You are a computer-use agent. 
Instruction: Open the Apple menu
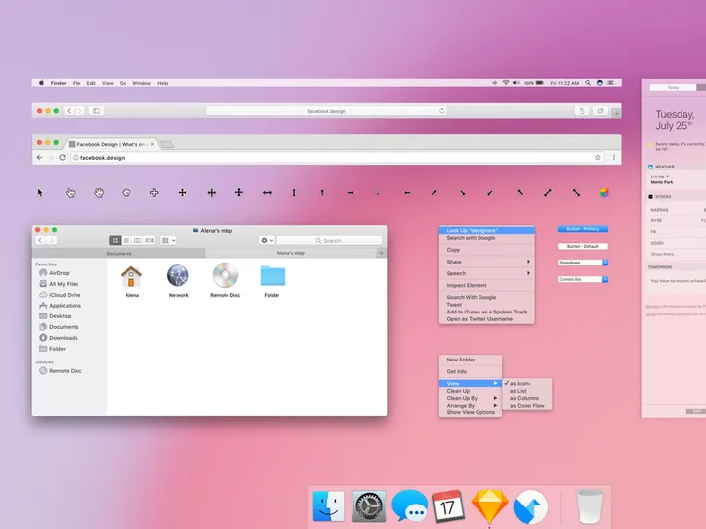[x=41, y=83]
